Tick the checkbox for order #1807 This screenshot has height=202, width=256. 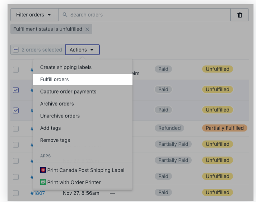coord(16,193)
